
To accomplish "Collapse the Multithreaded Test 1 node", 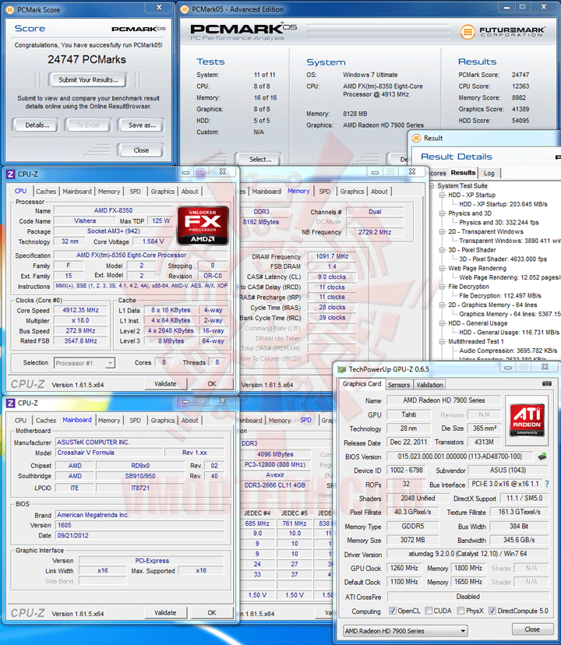I will 442,341.
